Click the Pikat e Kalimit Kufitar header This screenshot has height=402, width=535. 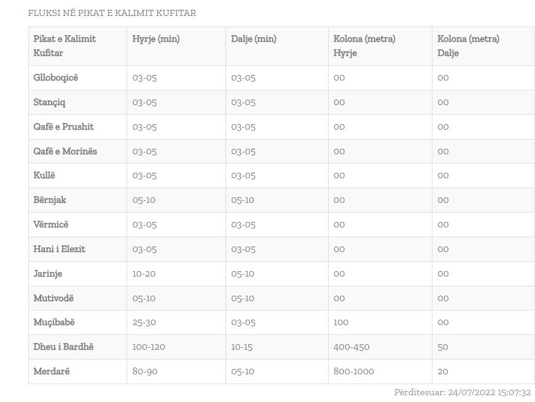64,45
